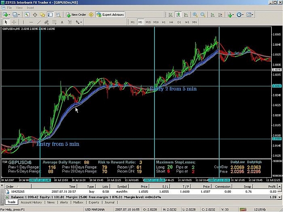This screenshot has width=283, height=212.
Task: Expand the Indicators dropdown arrow
Action: click(233, 15)
